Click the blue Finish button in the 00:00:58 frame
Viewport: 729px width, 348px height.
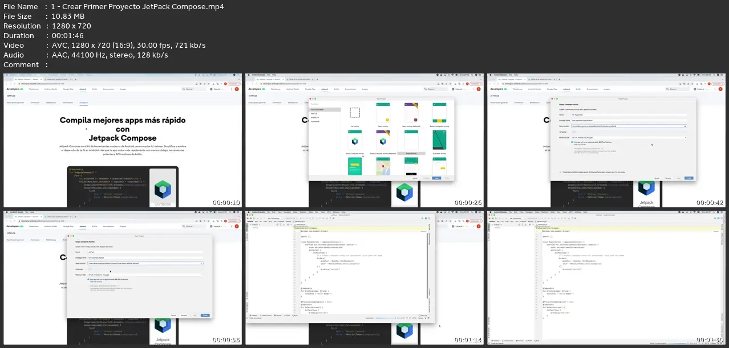point(205,315)
